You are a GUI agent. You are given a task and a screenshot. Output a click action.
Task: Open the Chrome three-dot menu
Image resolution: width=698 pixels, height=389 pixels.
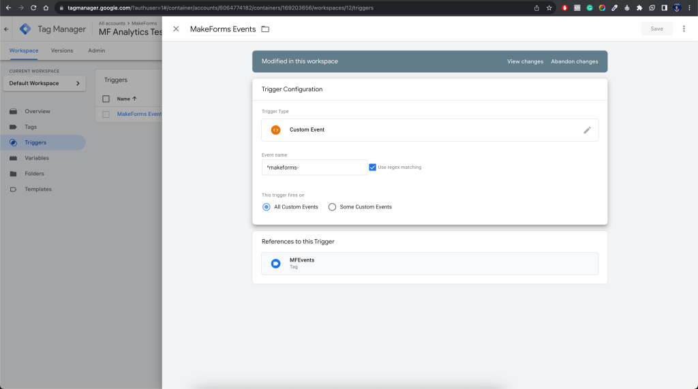point(689,7)
